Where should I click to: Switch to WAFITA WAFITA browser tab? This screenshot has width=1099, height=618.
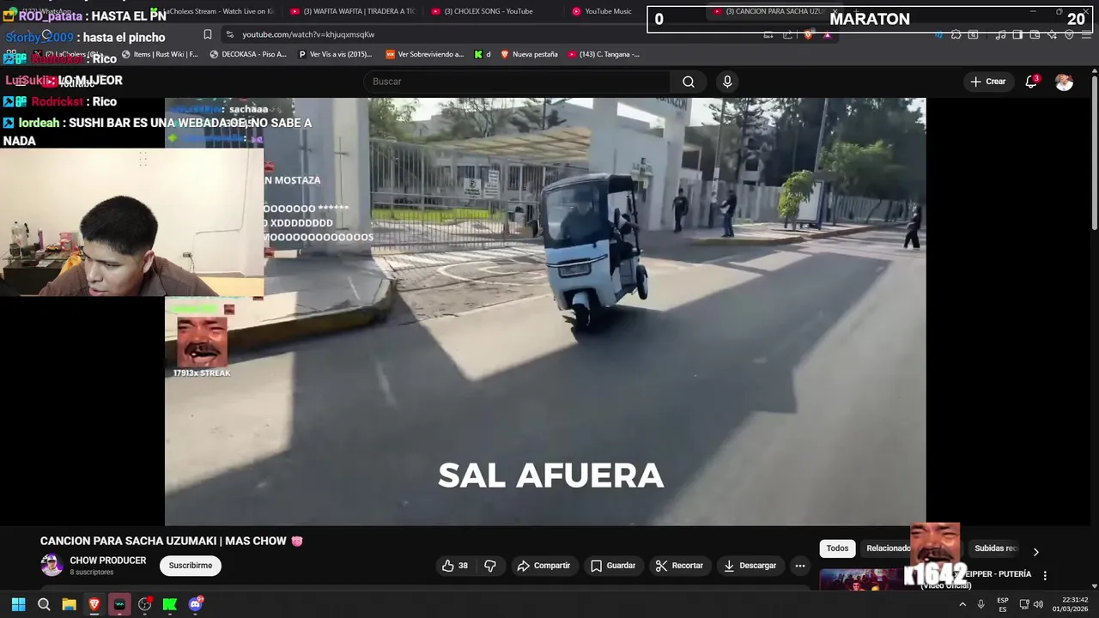[x=352, y=11]
